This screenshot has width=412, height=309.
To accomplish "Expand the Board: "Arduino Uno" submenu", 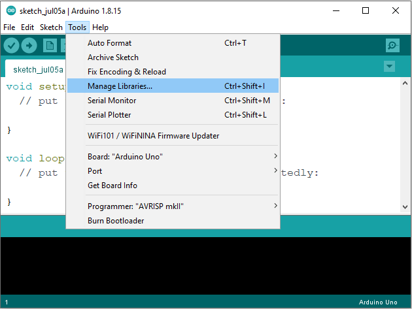I will [x=173, y=157].
